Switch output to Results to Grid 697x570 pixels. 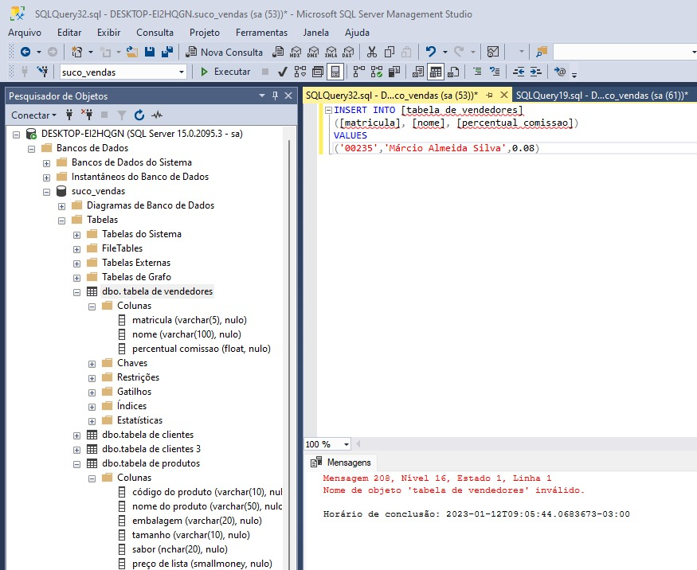click(x=436, y=72)
